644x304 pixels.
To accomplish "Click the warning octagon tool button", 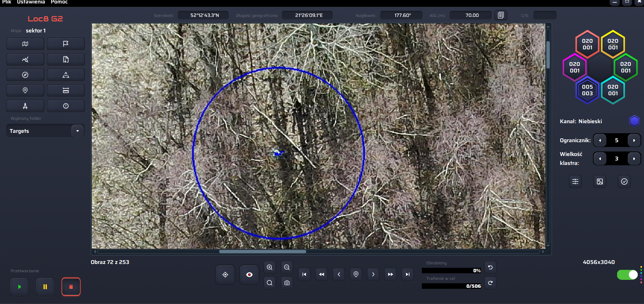I will 66,106.
